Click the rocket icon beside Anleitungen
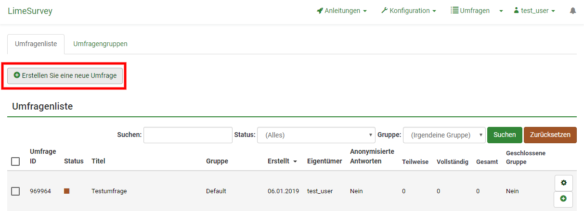Image resolution: width=584 pixels, height=211 pixels. click(x=320, y=11)
